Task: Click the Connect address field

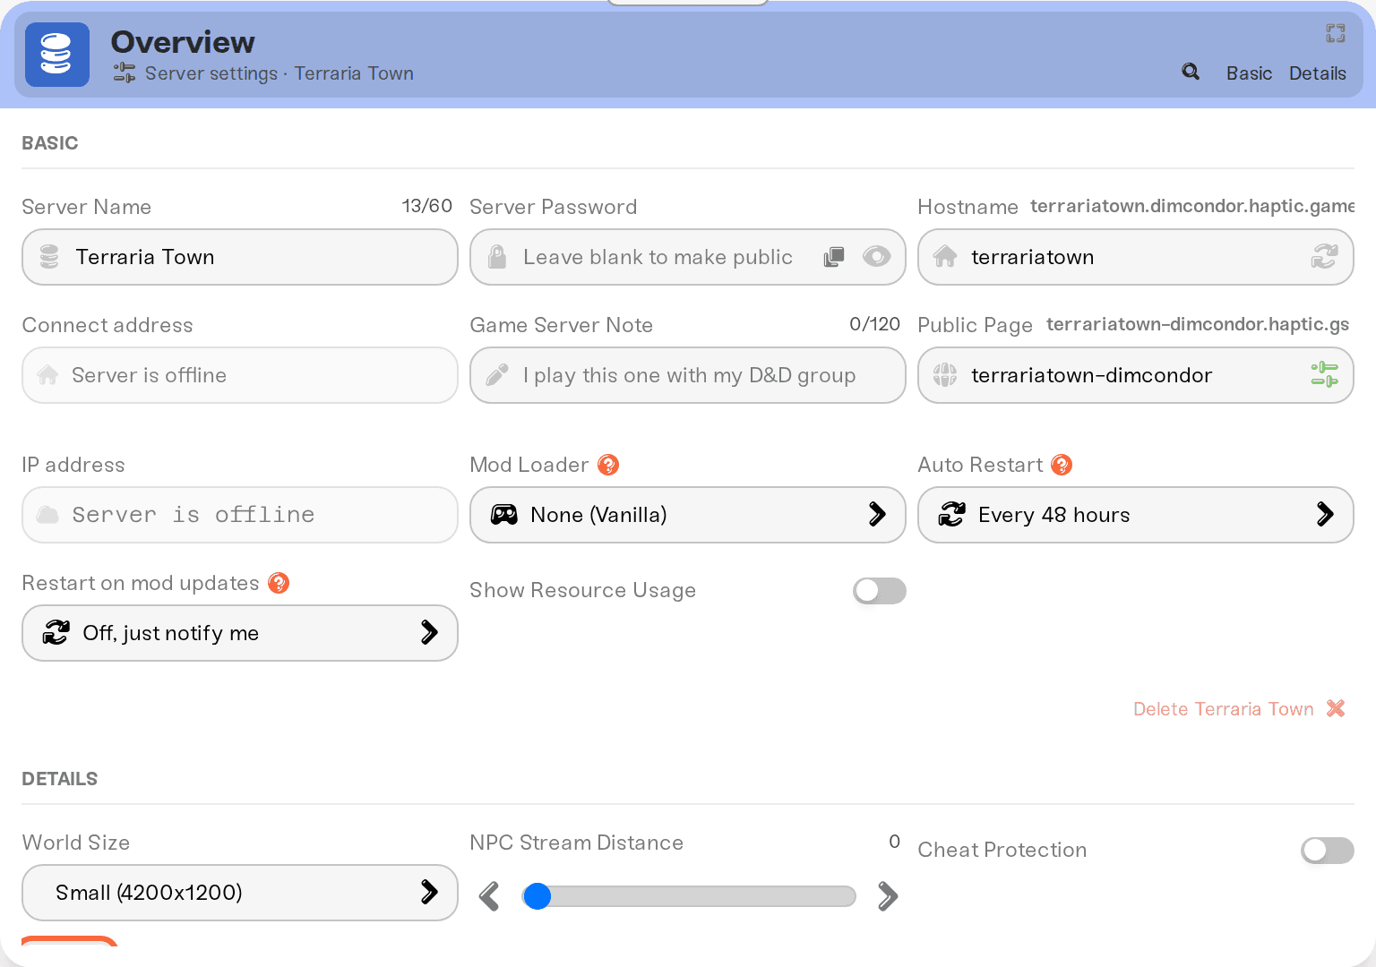Action: click(x=240, y=375)
